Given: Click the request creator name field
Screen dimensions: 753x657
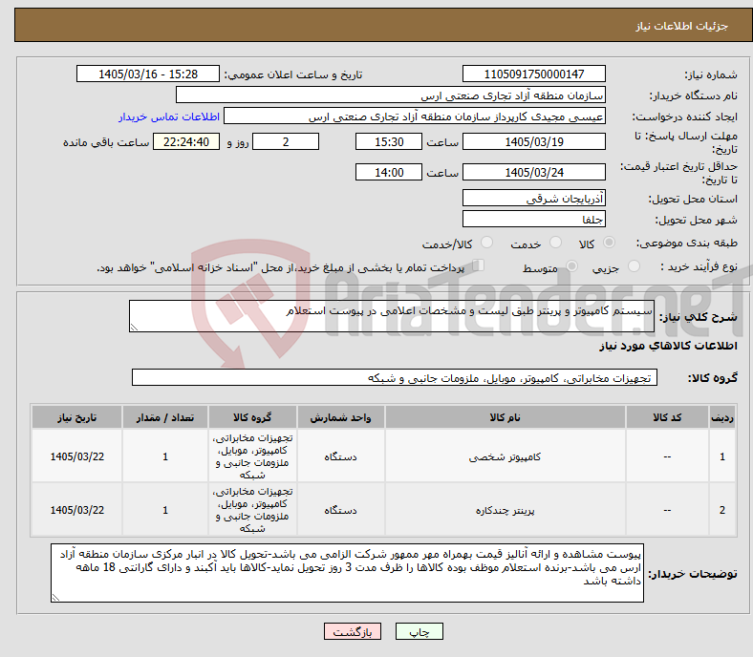Looking at the screenshot, I should pyautogui.click(x=415, y=117).
